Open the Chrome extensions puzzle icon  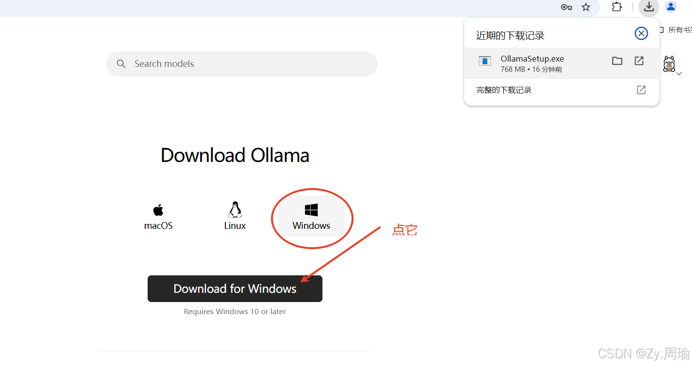tap(617, 7)
